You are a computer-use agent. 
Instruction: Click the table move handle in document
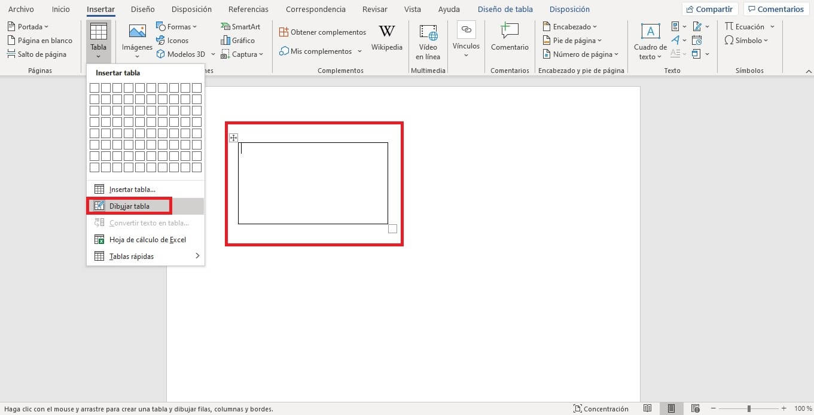coord(234,138)
